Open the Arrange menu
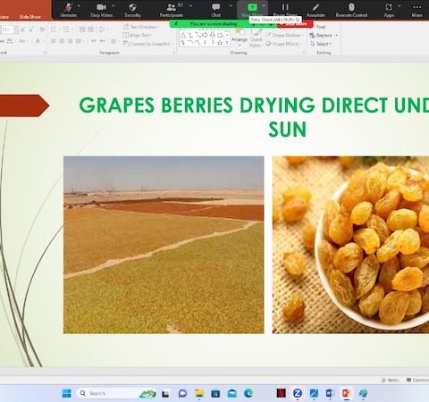429x402 pixels. [x=240, y=38]
